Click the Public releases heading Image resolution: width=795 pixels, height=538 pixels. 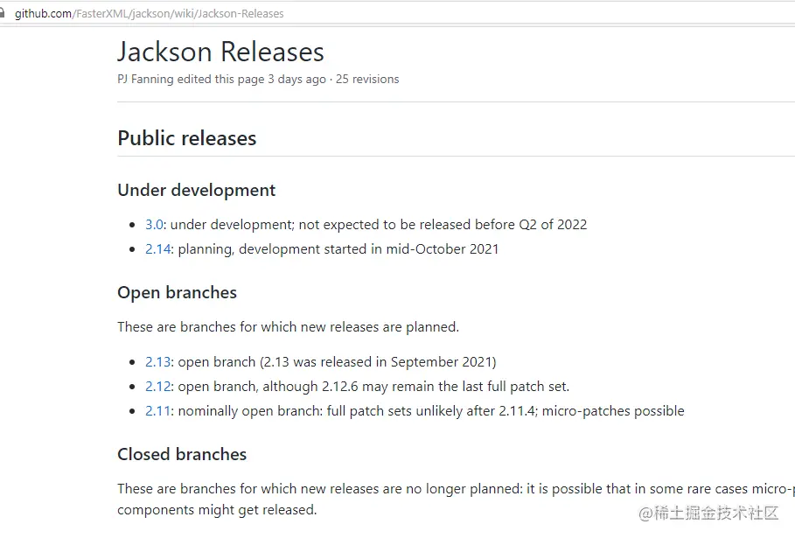click(186, 138)
